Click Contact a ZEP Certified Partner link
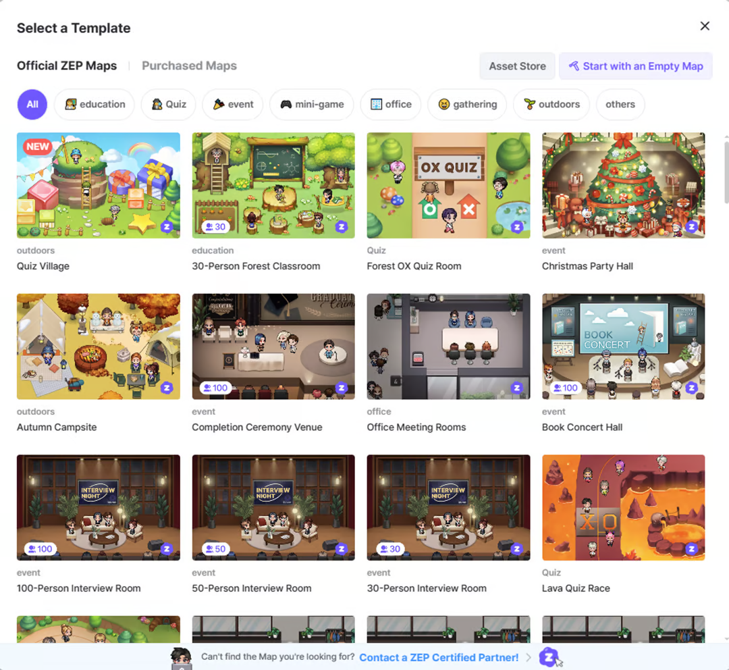This screenshot has height=670, width=729. pos(439,657)
